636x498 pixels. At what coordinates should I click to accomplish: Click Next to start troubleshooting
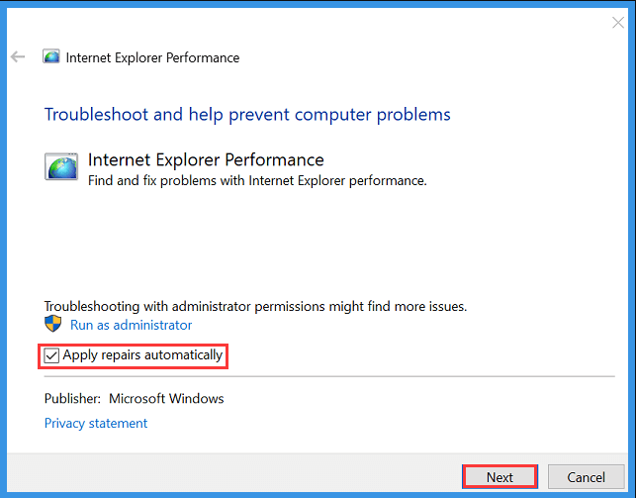[500, 477]
